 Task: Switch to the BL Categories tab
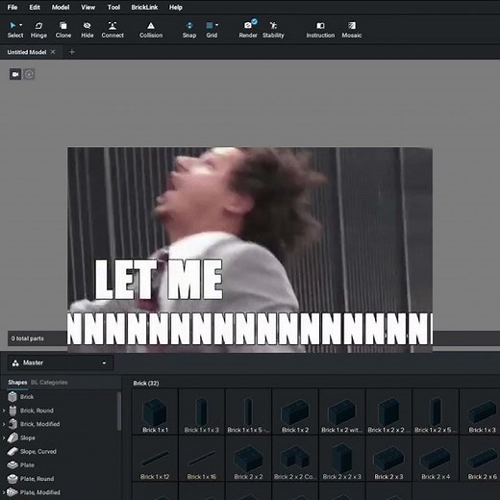[49, 382]
